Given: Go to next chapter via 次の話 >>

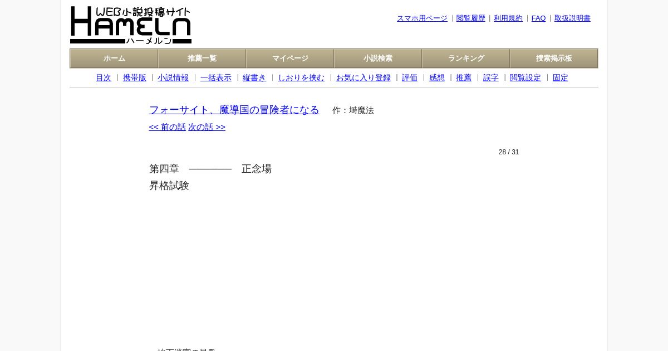Looking at the screenshot, I should coord(207,127).
